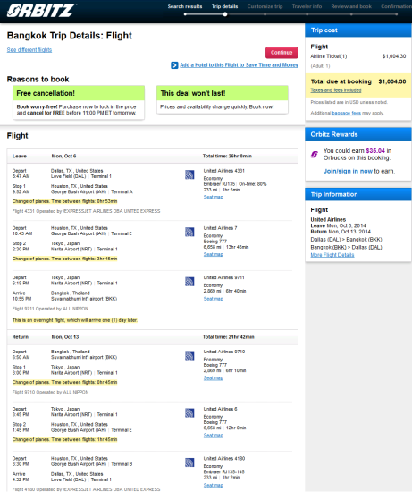Click United logo for flight 4180
412x492 pixels.
[x=189, y=462]
